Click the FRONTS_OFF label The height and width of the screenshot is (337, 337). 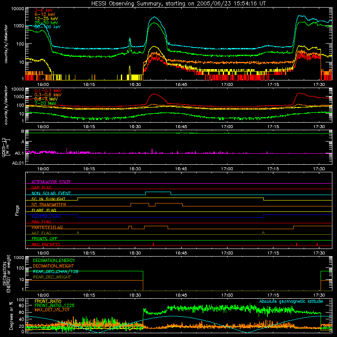tap(45, 239)
